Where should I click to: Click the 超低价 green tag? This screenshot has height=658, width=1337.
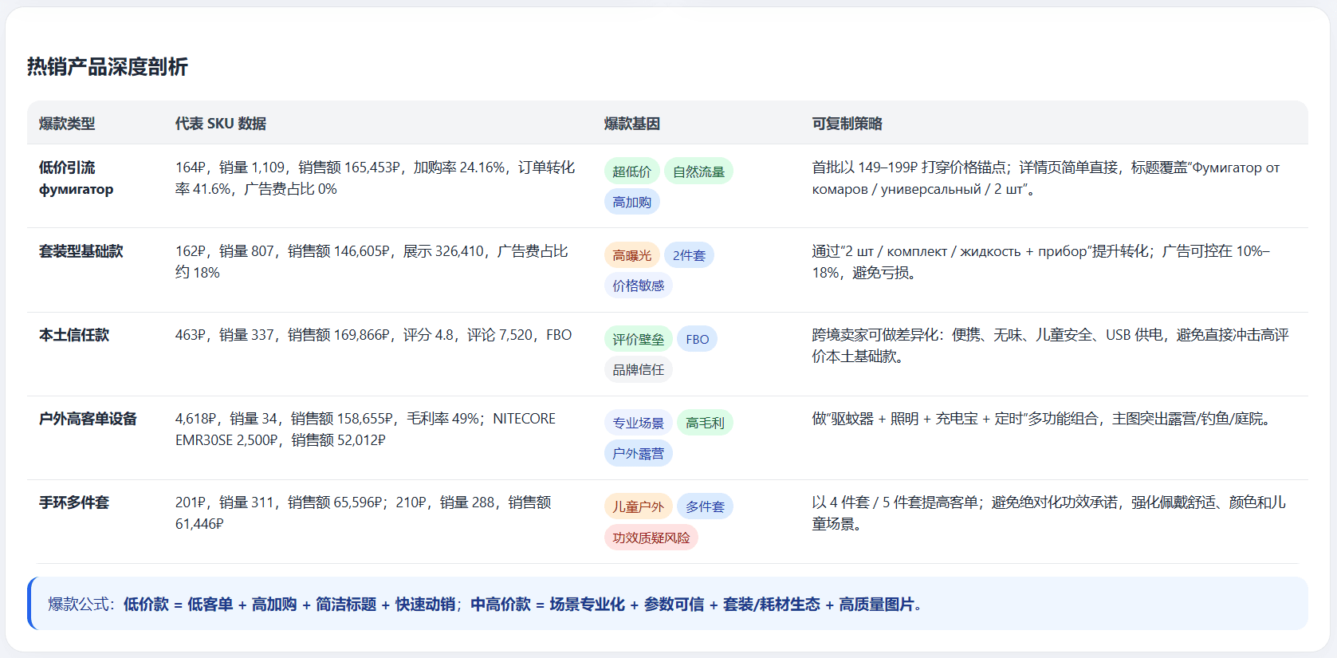[x=631, y=171]
